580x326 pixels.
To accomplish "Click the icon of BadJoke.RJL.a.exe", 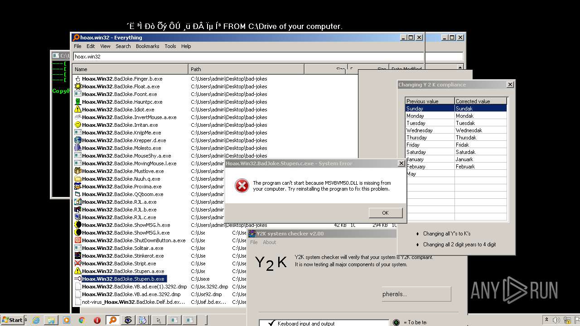I will (x=78, y=202).
